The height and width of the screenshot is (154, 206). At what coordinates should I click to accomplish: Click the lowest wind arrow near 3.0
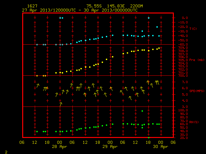tap(61, 104)
